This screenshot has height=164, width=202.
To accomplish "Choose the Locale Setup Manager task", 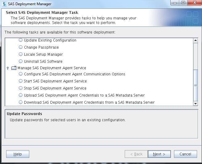I will point(21,54).
